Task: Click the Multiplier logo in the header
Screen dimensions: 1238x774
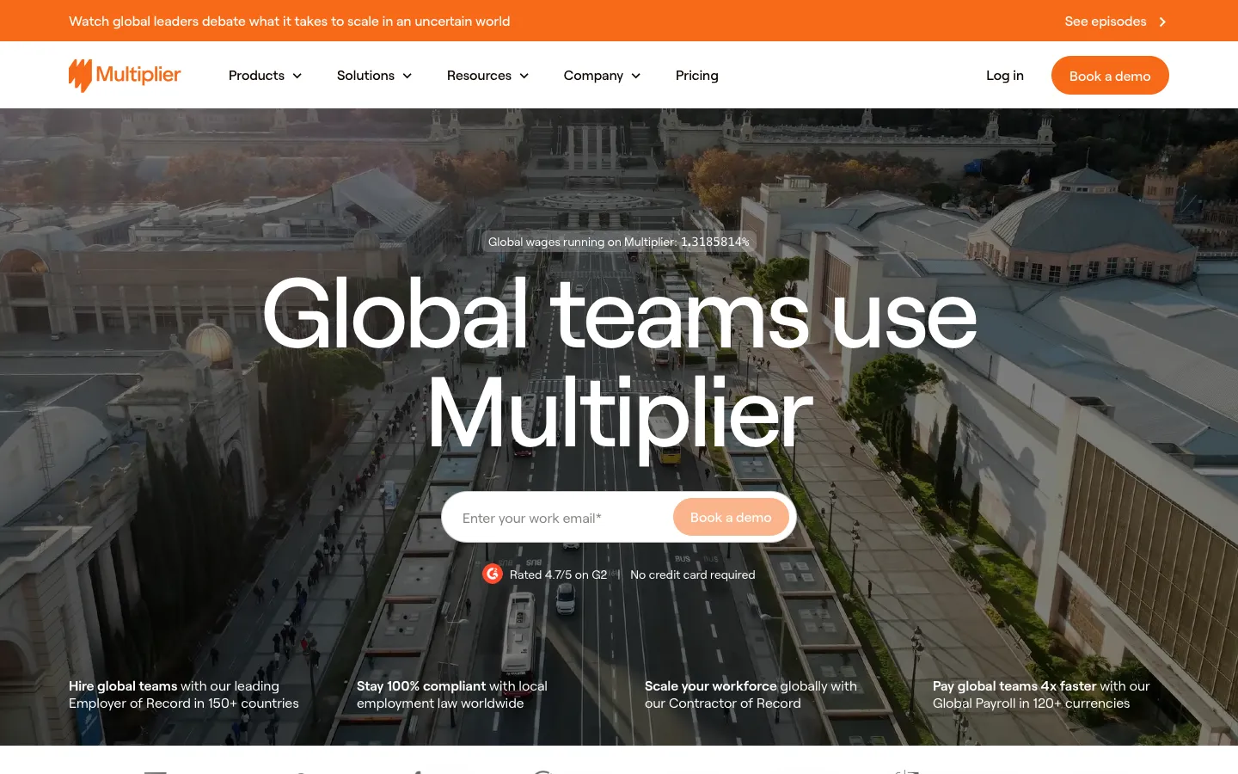Action: coord(125,75)
